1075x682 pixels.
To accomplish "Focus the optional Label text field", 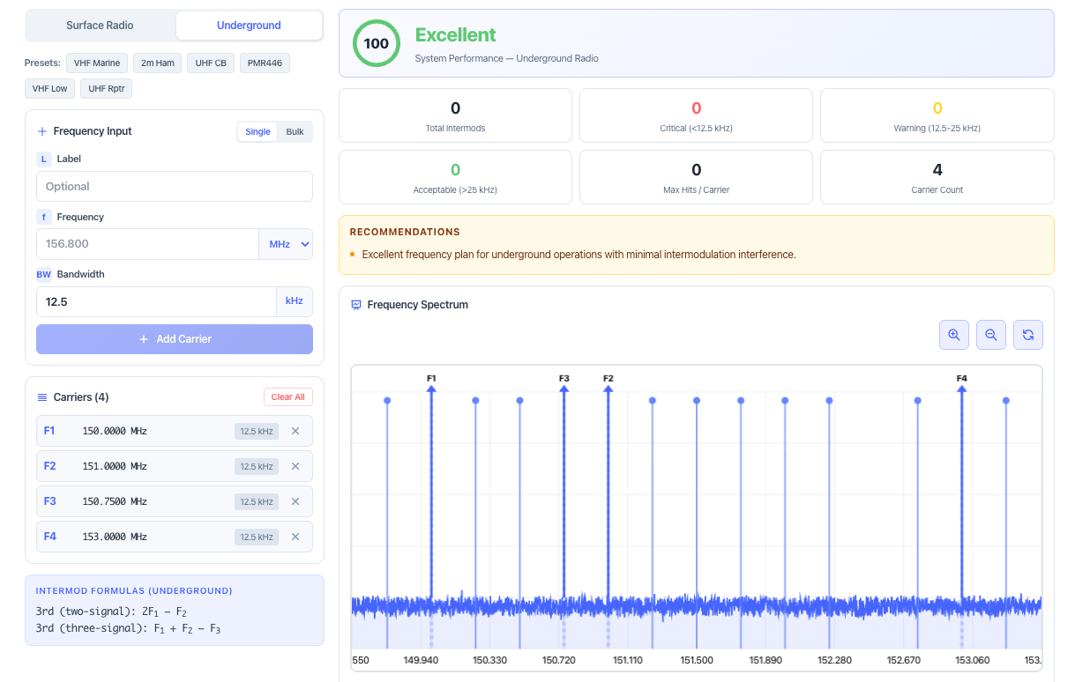I will coord(174,187).
